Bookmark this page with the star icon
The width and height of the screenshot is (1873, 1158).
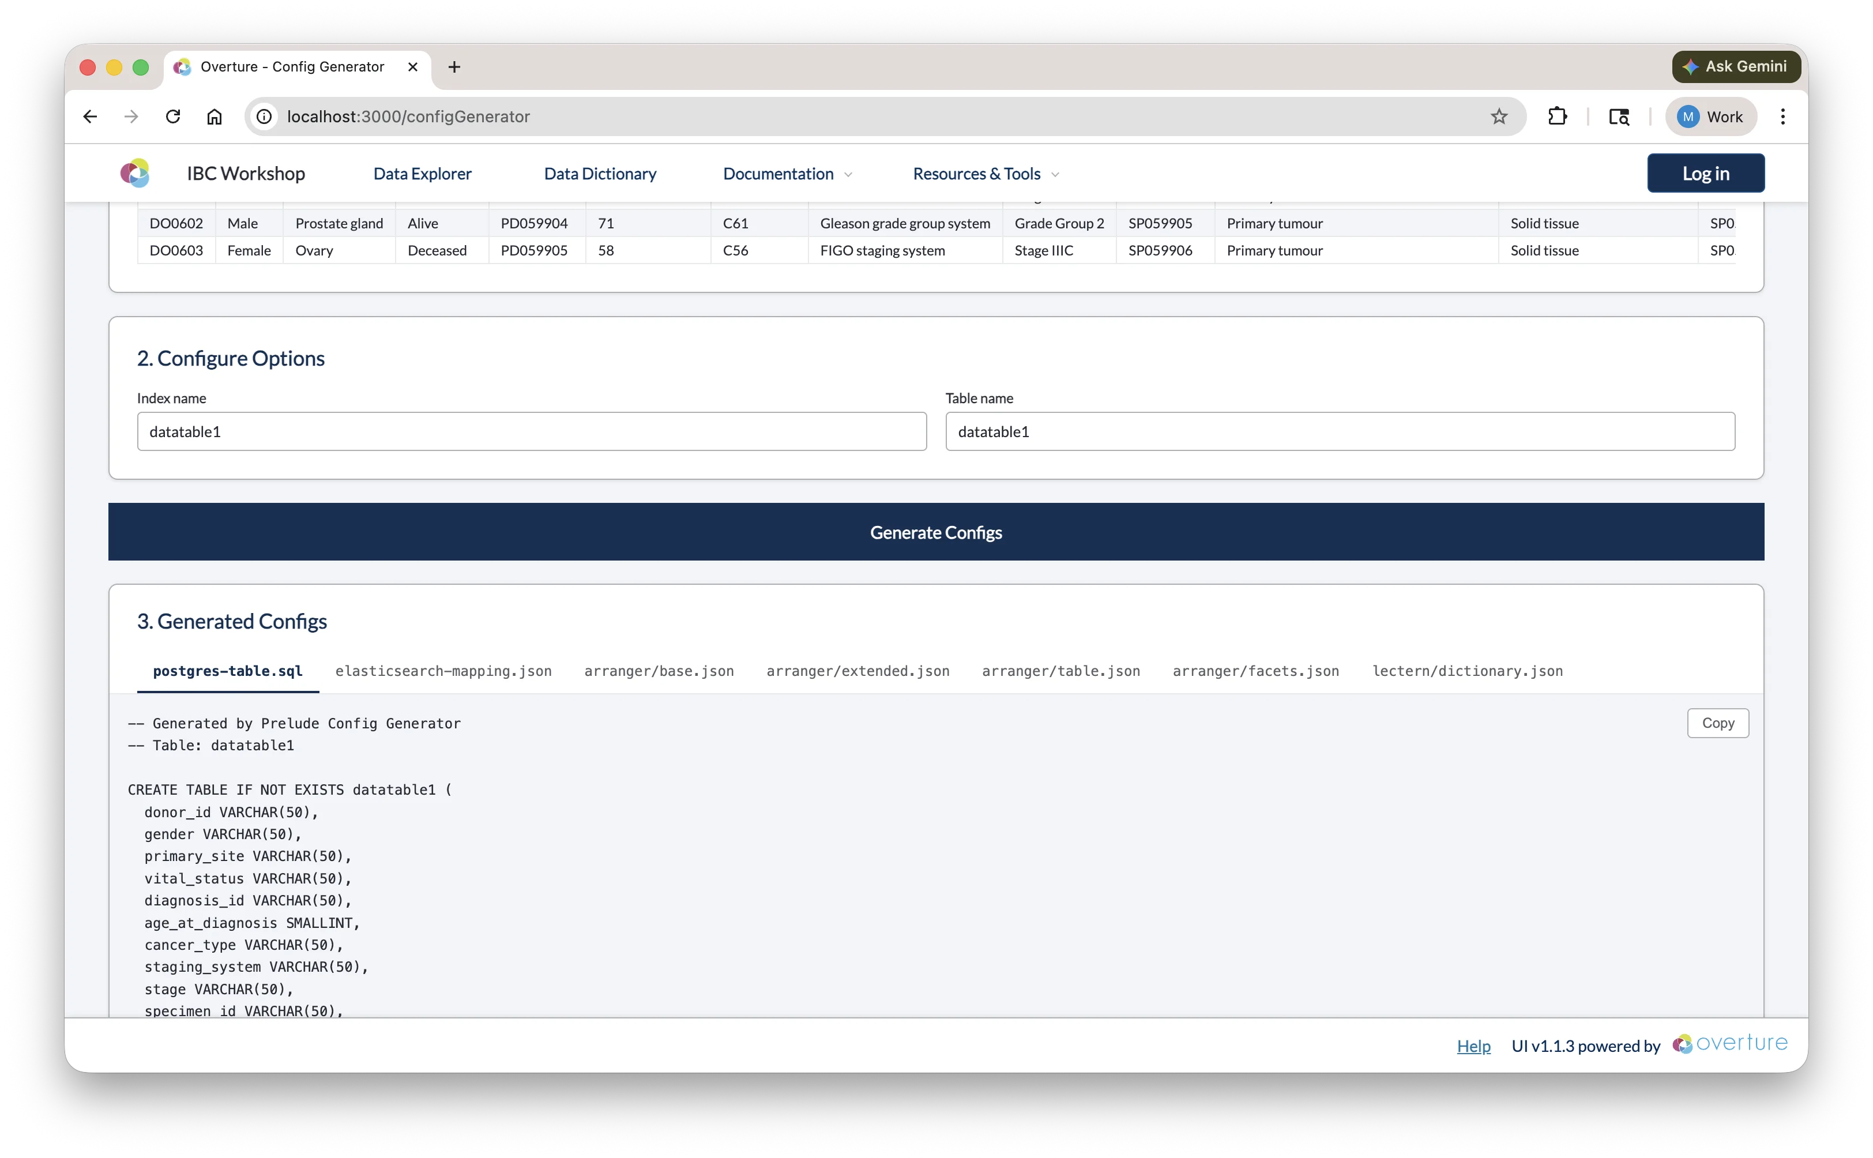tap(1499, 116)
